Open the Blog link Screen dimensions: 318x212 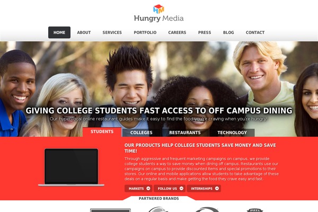tap(228, 32)
